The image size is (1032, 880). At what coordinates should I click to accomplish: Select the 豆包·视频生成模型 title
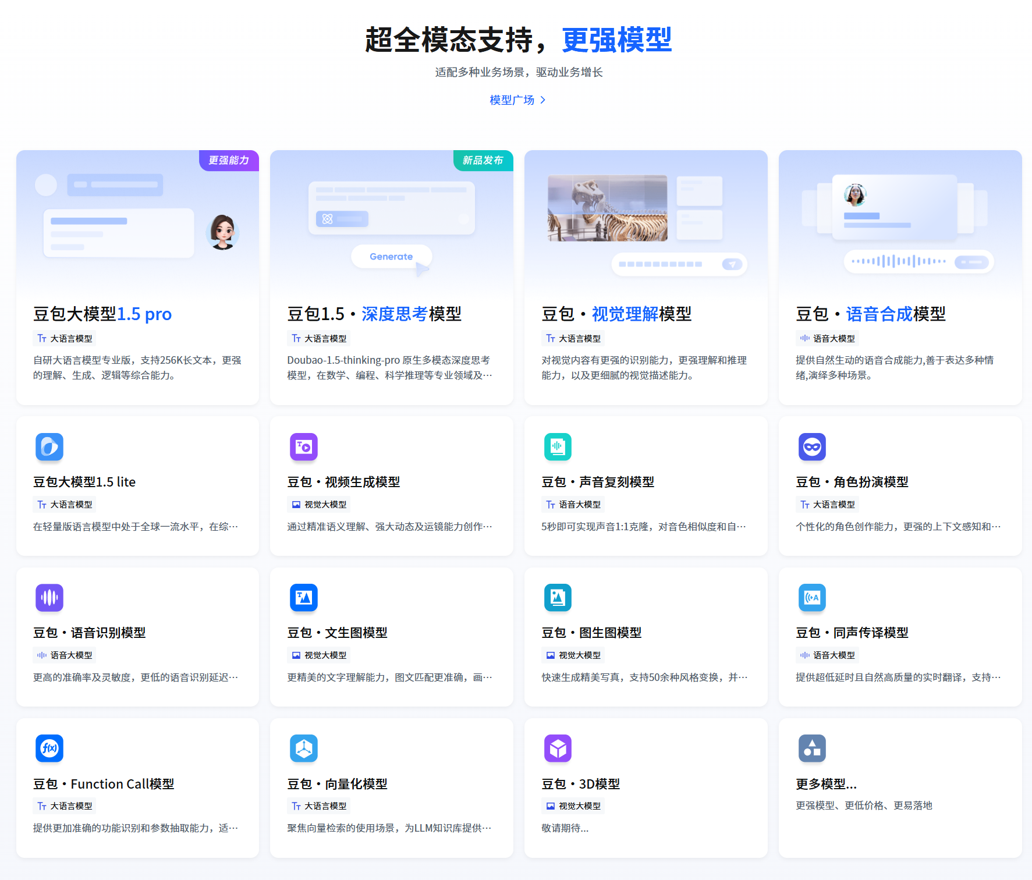pos(343,482)
